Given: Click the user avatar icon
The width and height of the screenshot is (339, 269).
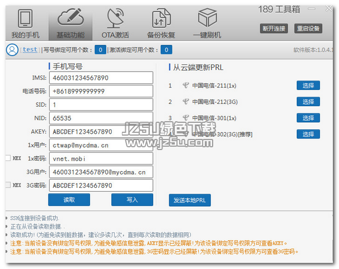Looking at the screenshot, I should pos(12,49).
